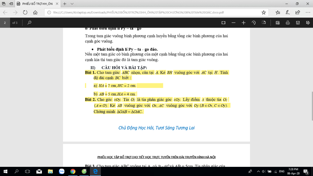Click the bullet Phát biểu định lí Py – ta - go đảo

point(127,49)
